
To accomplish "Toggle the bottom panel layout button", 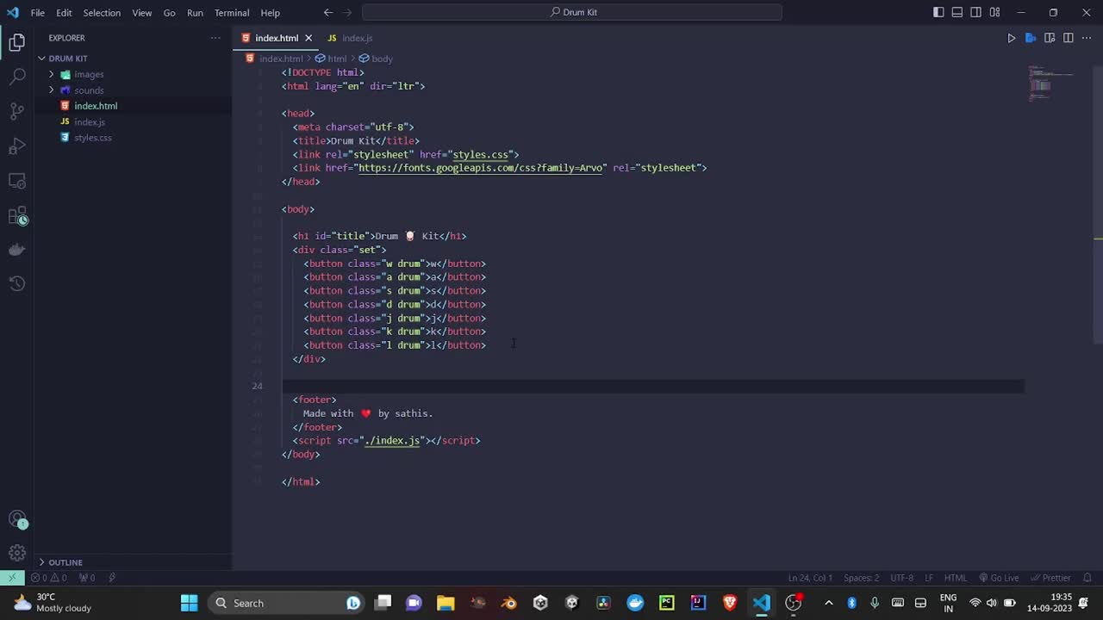I will 957,13.
